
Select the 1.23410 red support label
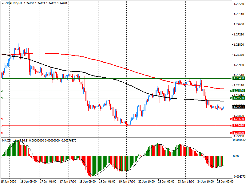pos(239,125)
